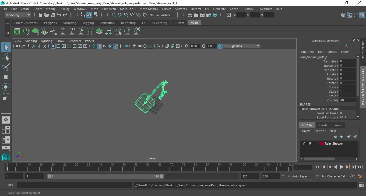Open the layer editor Options menu
This screenshot has width=366, height=196.
[320, 131]
